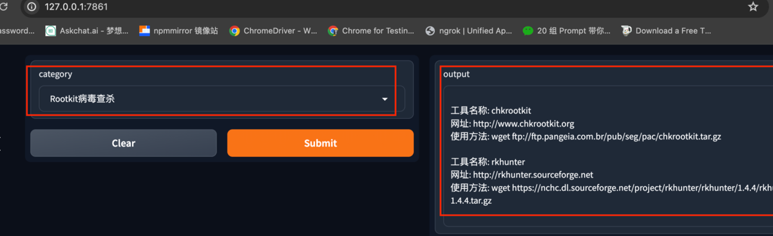Click the rkhunter.sourceforge.net URL in output
This screenshot has height=236, width=773.
(x=533, y=175)
